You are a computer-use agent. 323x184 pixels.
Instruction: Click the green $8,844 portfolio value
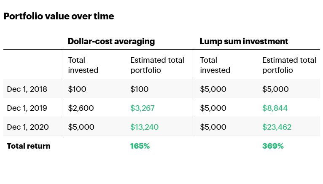[x=275, y=108]
